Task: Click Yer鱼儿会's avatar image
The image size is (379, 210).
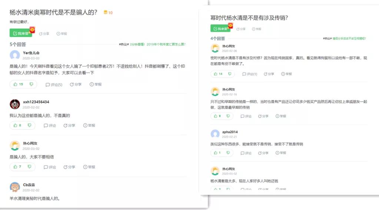Action: tap(15, 55)
